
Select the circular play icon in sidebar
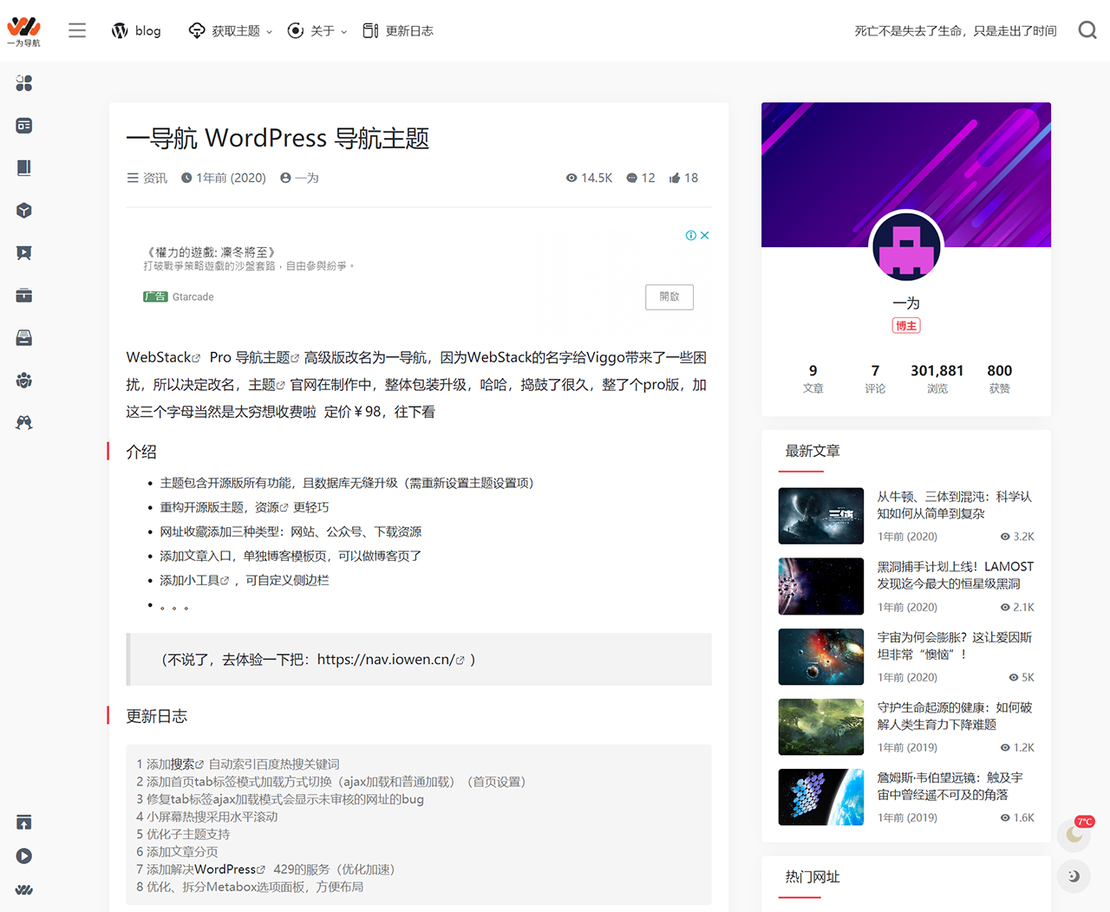(x=23, y=856)
